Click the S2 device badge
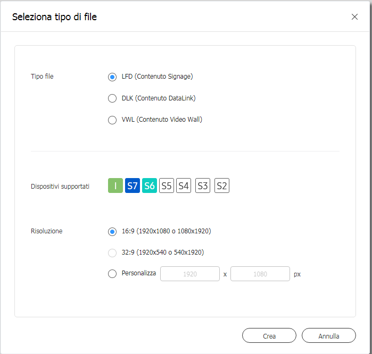This screenshot has height=354, width=372. (x=222, y=186)
